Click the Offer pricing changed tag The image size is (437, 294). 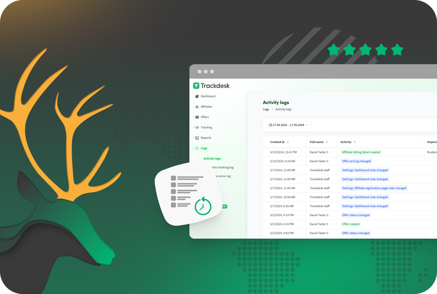click(x=356, y=161)
